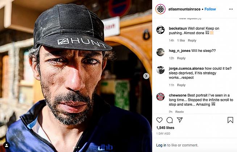Like the post with heart icon
Viewport: 237px width, 152px height.
point(159,120)
